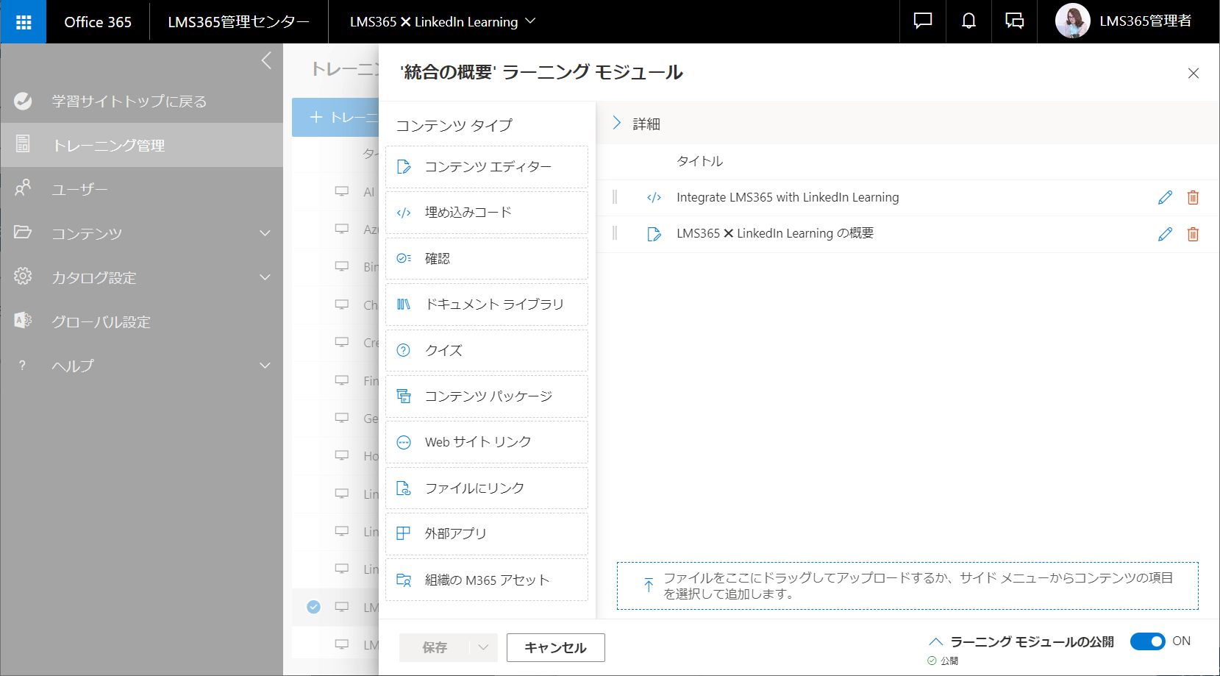Expand the ヘルプ submenu chevron

click(x=265, y=366)
